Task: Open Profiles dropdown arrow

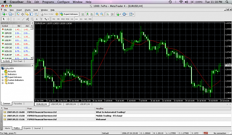Action: pyautogui.click(x=13, y=14)
